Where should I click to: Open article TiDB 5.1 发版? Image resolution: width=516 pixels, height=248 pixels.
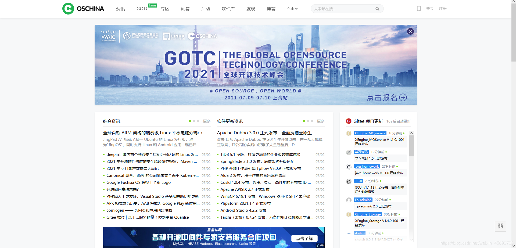click(260, 154)
